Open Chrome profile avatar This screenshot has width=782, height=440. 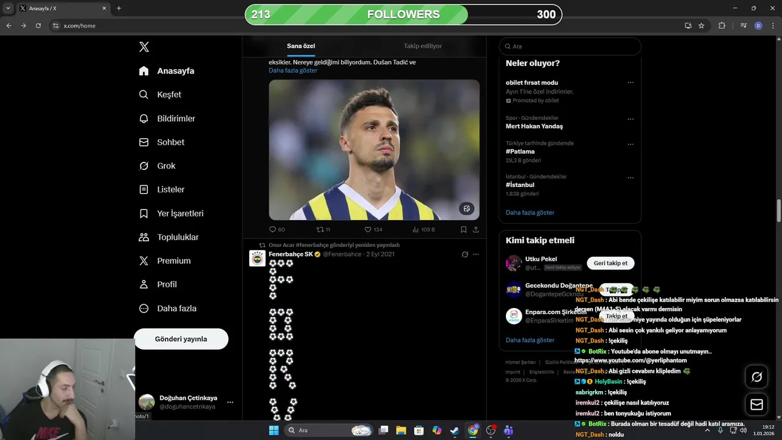[758, 26]
